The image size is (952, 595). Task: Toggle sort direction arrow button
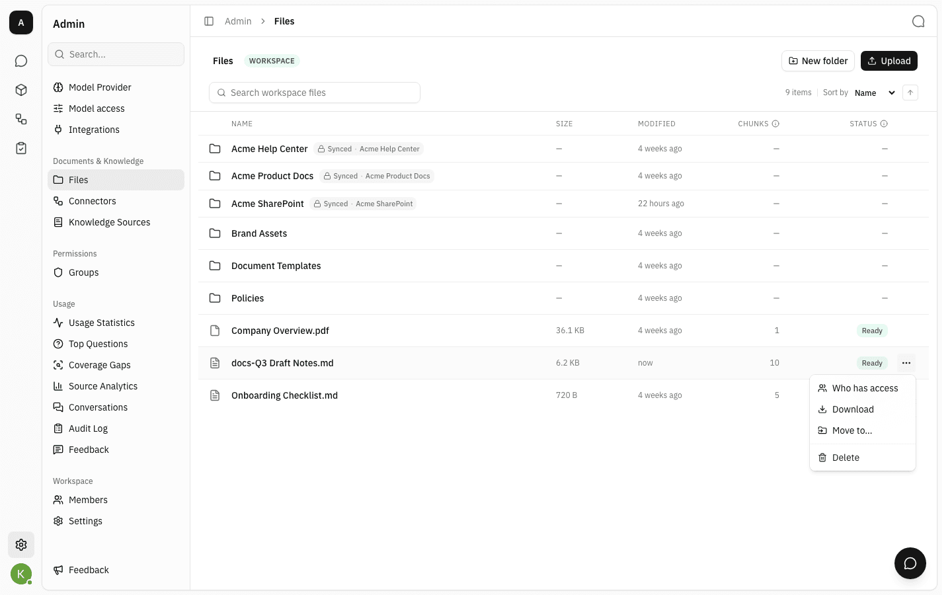point(910,93)
